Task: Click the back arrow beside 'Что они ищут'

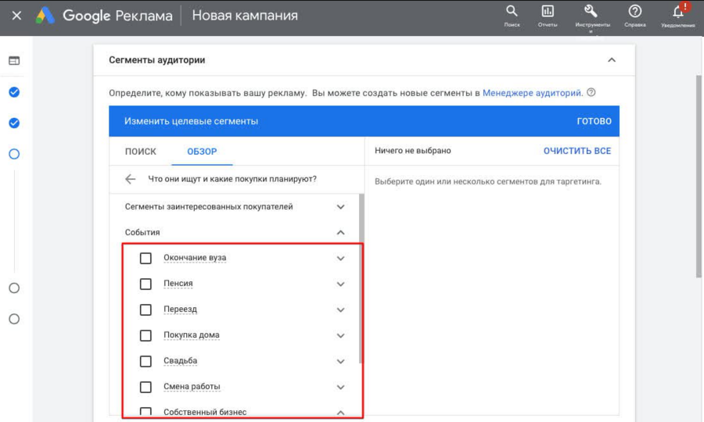Action: click(x=131, y=179)
